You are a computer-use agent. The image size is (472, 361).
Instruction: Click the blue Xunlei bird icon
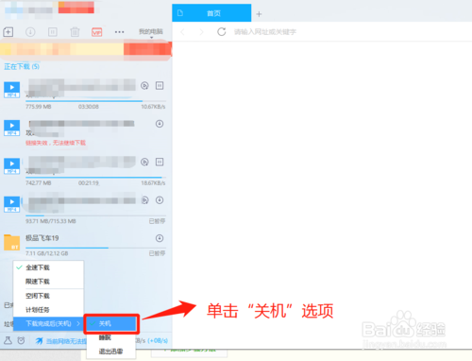click(39, 341)
